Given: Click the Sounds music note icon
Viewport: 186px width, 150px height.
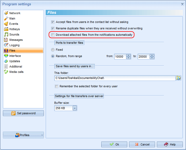Looking at the screenshot, I should tap(6, 34).
